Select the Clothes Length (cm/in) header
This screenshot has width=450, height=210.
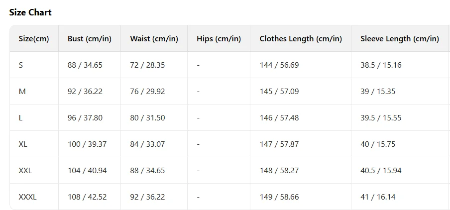[301, 39]
